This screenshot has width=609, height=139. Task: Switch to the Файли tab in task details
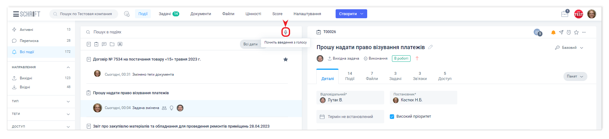coord(372,76)
